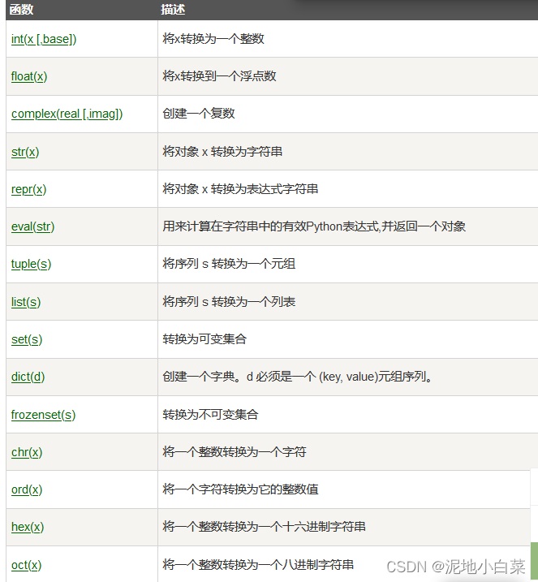The height and width of the screenshot is (582, 538).
Task: Click the text 将对象 x 转换为表达式字符串
Action: 240,189
